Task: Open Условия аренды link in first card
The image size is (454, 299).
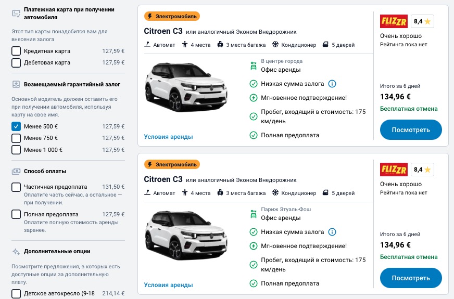Action: click(x=168, y=137)
